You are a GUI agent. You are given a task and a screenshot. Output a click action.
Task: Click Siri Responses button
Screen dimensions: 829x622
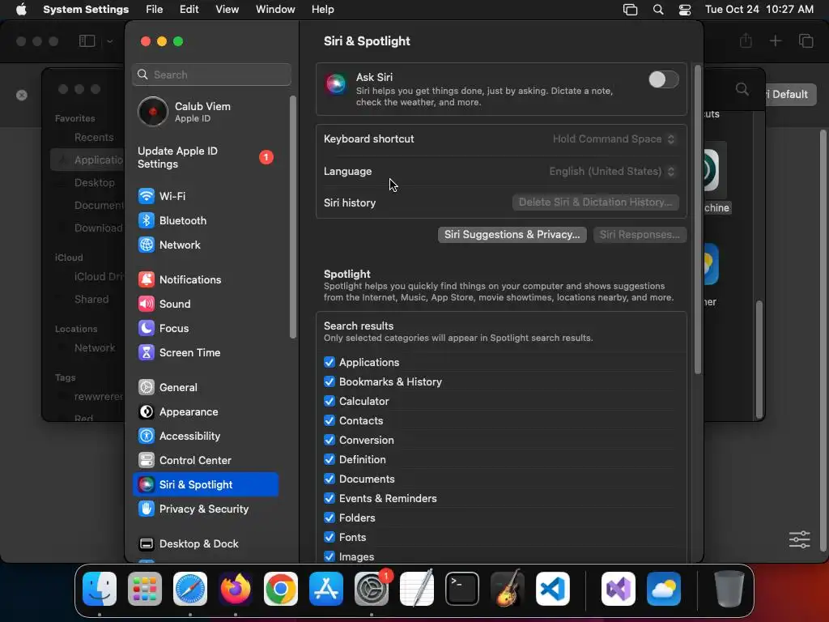click(640, 235)
